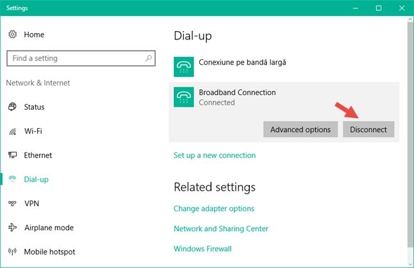414x268 pixels.
Task: Open Network and Sharing Center link
Action: tap(221, 228)
